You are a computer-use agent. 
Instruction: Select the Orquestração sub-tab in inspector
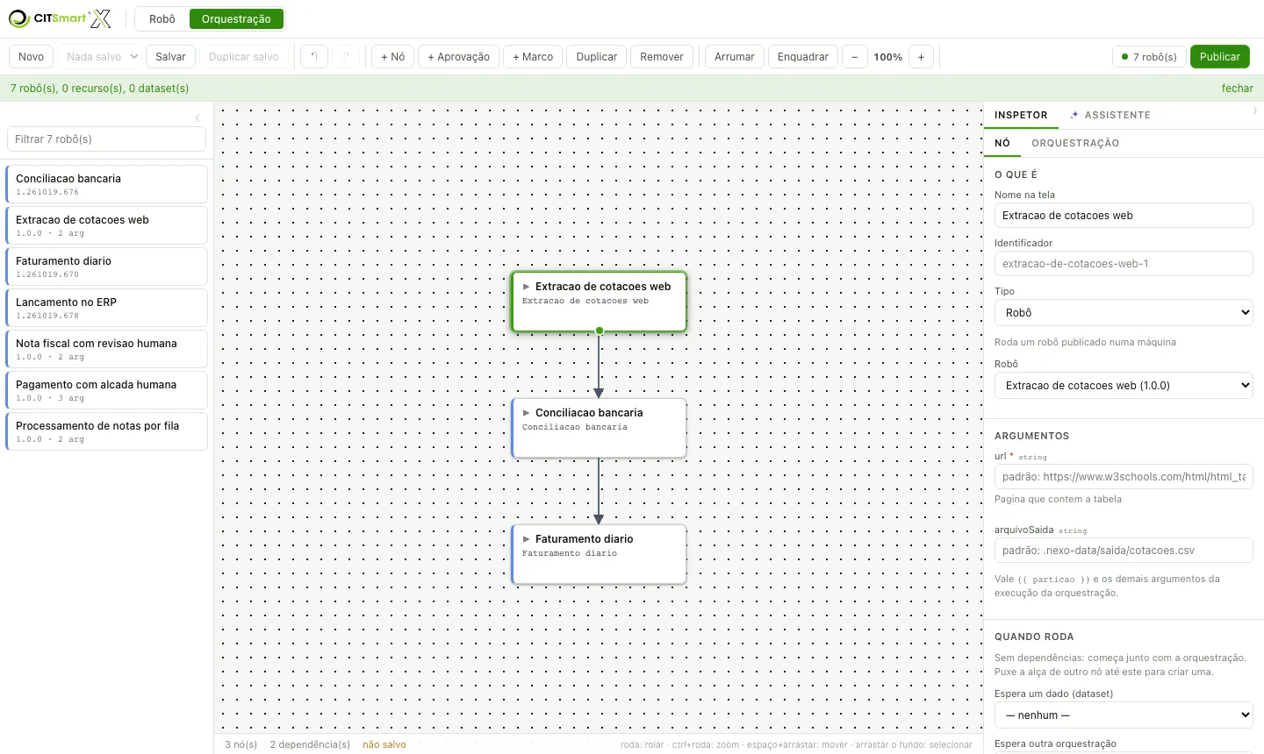pos(1075,143)
